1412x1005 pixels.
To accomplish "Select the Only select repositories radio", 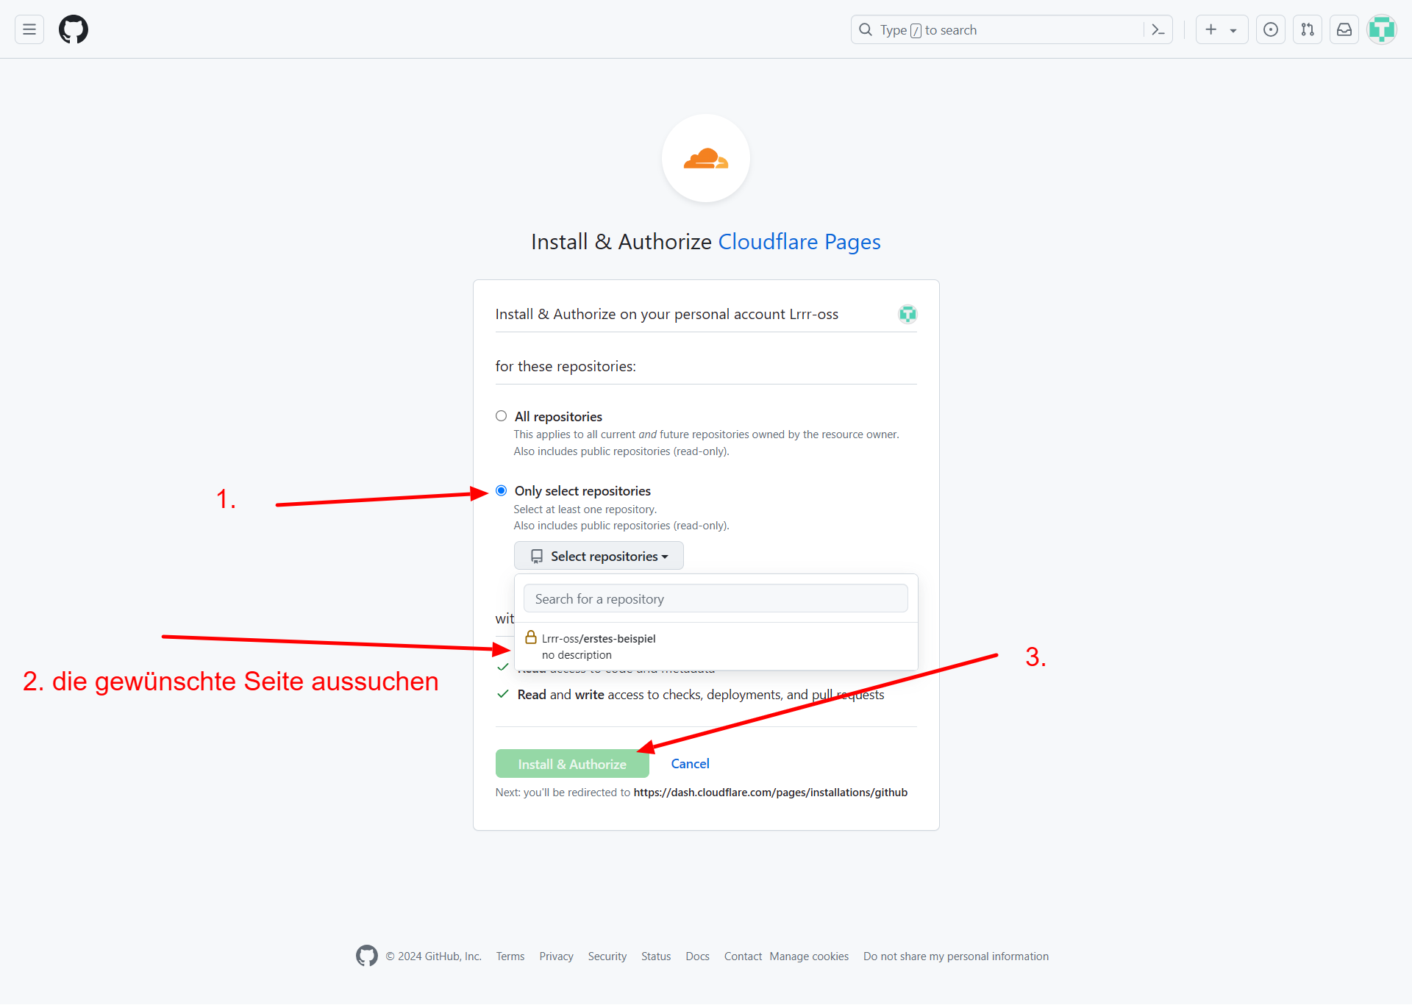I will (x=502, y=490).
